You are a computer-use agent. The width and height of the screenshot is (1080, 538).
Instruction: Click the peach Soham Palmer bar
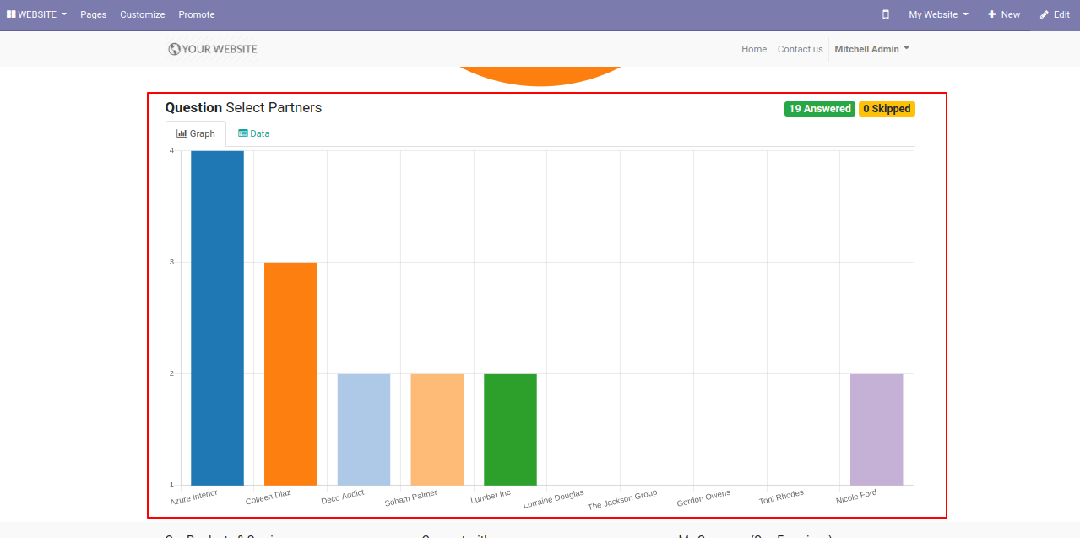(x=437, y=430)
